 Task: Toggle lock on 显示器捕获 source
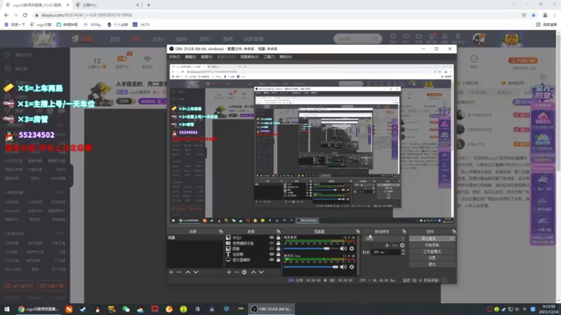(x=278, y=260)
